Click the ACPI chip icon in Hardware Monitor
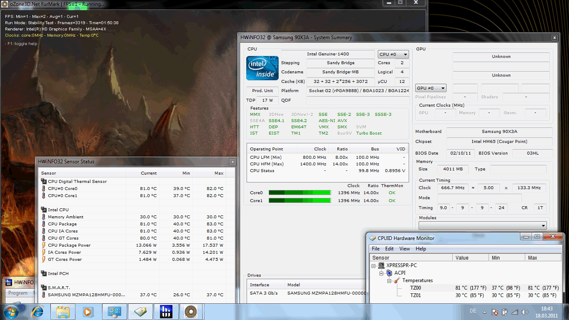Screen dimensions: 569x320 (x=389, y=273)
